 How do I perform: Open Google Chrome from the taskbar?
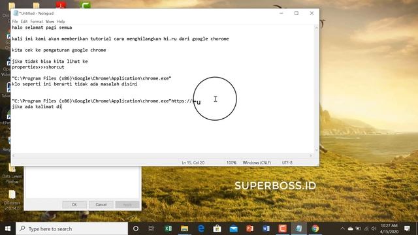coord(315,228)
